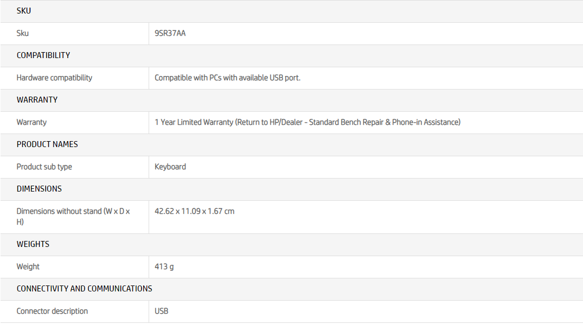Click the Warranty row label

[x=32, y=122]
